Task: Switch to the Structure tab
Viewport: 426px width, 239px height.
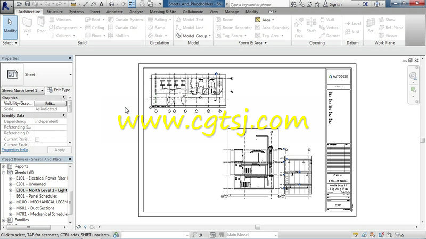Action: 54,12
